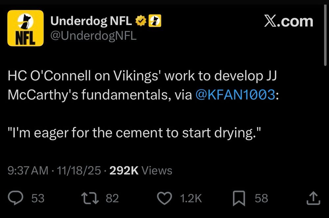View the 292K Views analytics
Screen dimensions: 329x218
point(140,171)
